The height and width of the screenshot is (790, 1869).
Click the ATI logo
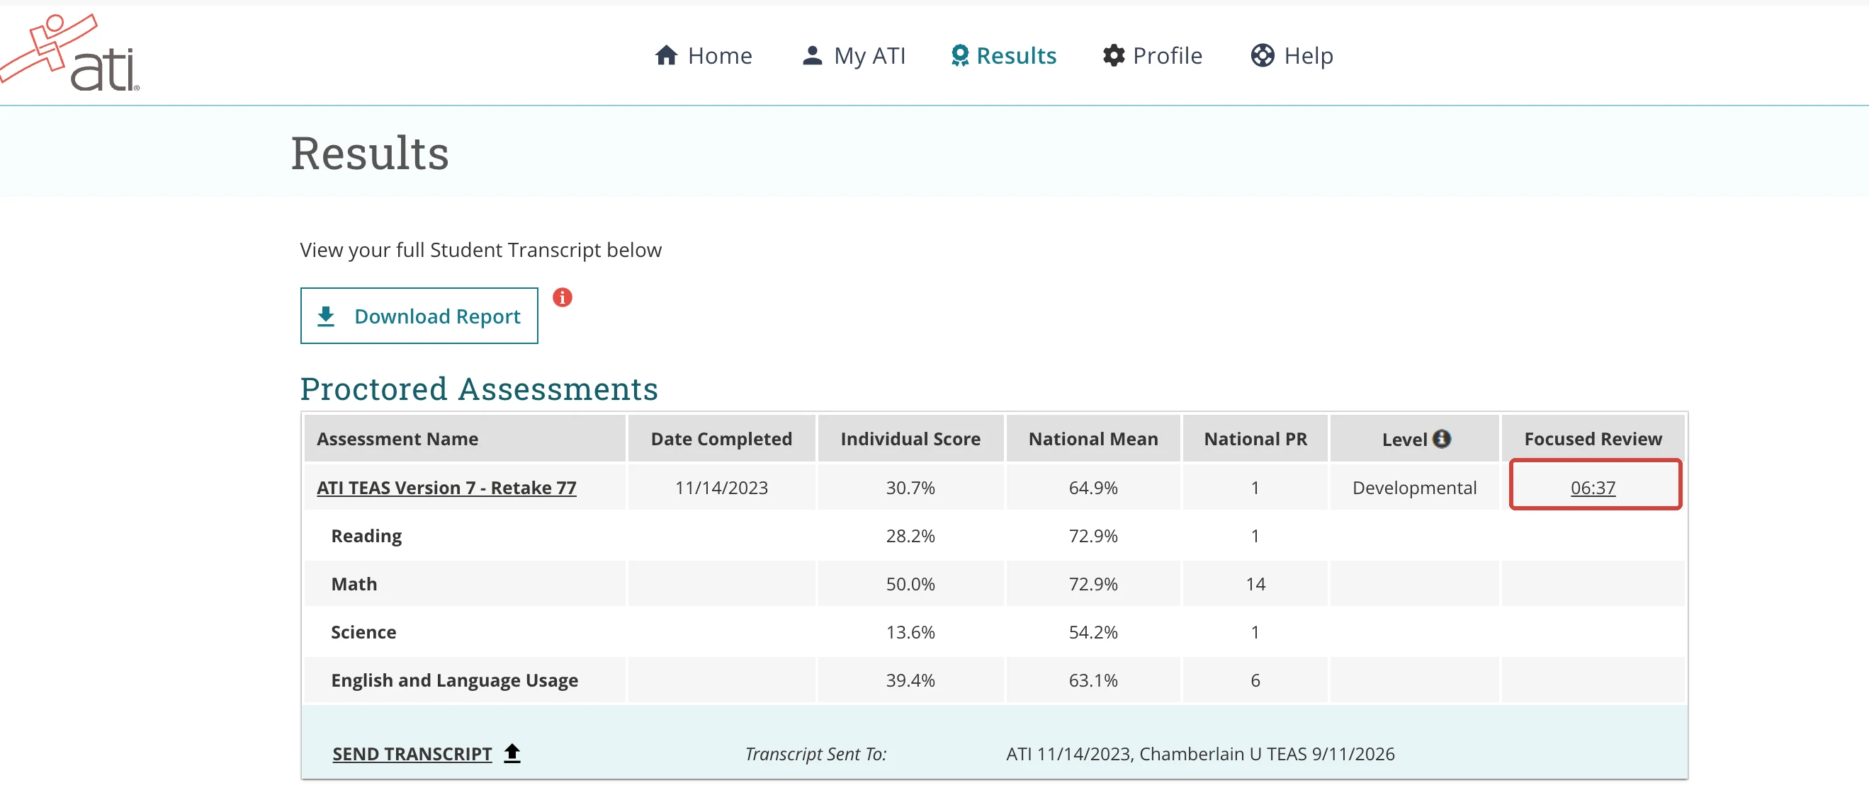(69, 52)
